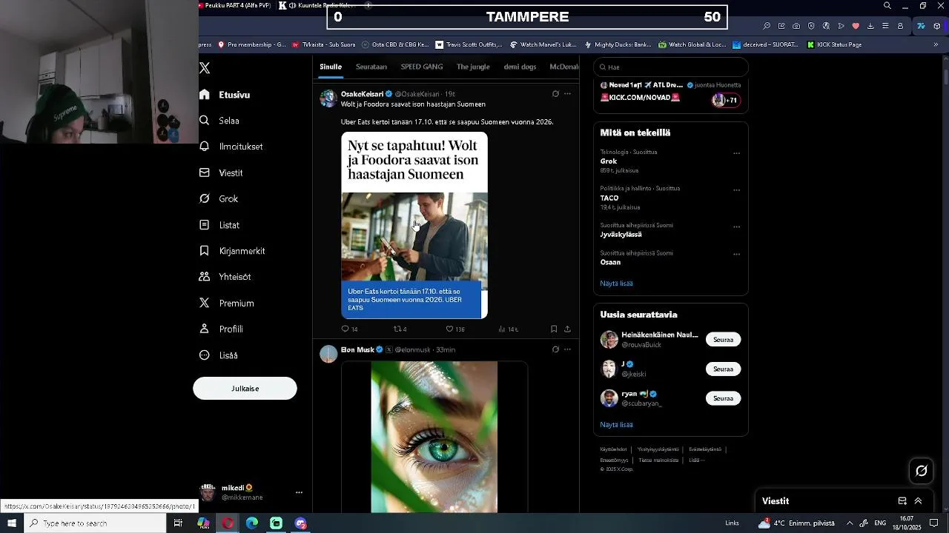Click the X logo in sidebar

click(205, 68)
